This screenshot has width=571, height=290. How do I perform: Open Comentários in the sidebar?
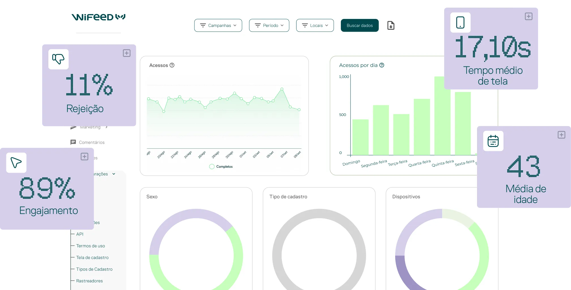(87, 142)
